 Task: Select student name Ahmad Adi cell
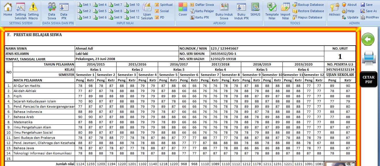click(127, 49)
